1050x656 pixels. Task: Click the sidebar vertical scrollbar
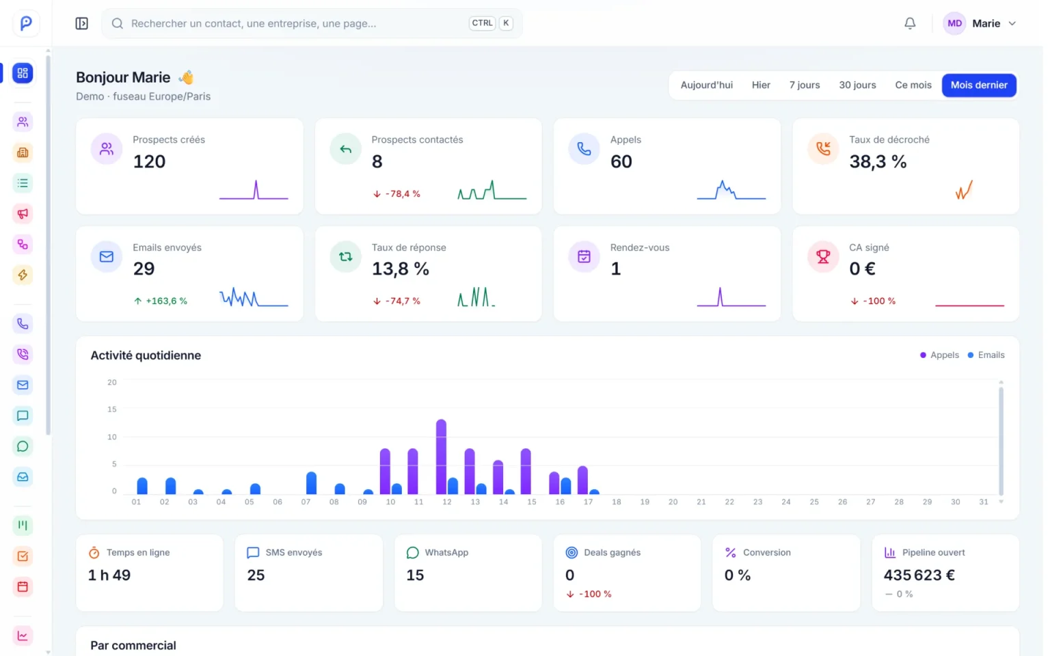point(48,244)
